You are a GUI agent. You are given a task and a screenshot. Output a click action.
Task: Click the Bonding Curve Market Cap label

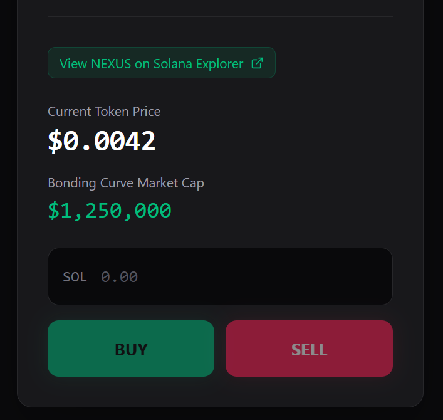point(126,183)
